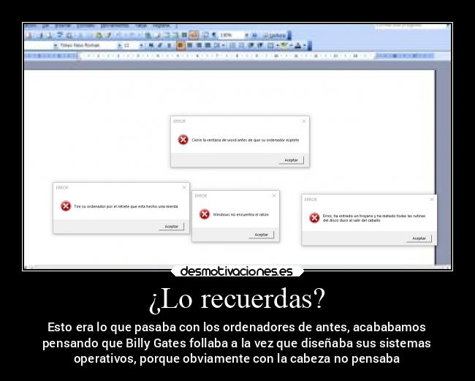This screenshot has height=381, width=475.
Task: Toggle the Numbering list button
Action: tap(232, 45)
